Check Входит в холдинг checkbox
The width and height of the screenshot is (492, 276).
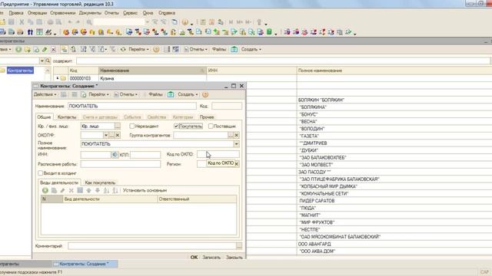coord(41,173)
